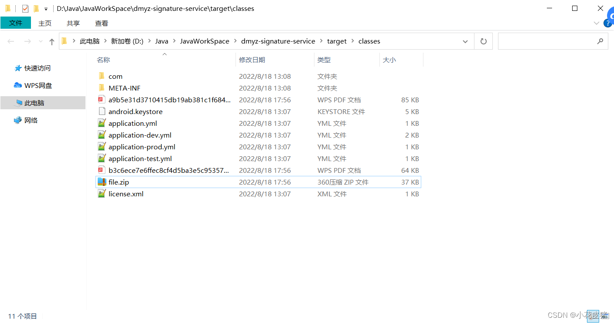Screen dimensions: 614x323
Task: Expand the chevron after target in the breadcrumb
Action: click(x=352, y=41)
